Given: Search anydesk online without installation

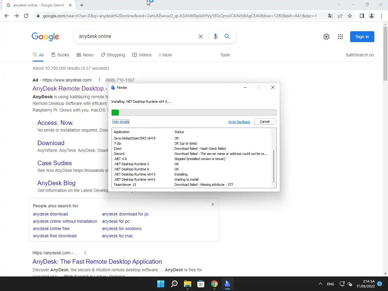Looking at the screenshot, I should pos(65,221).
